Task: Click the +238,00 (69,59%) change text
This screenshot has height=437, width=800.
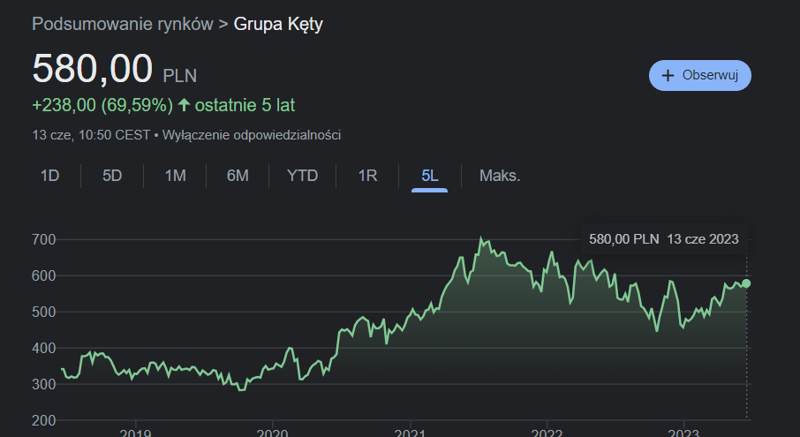Action: click(102, 105)
